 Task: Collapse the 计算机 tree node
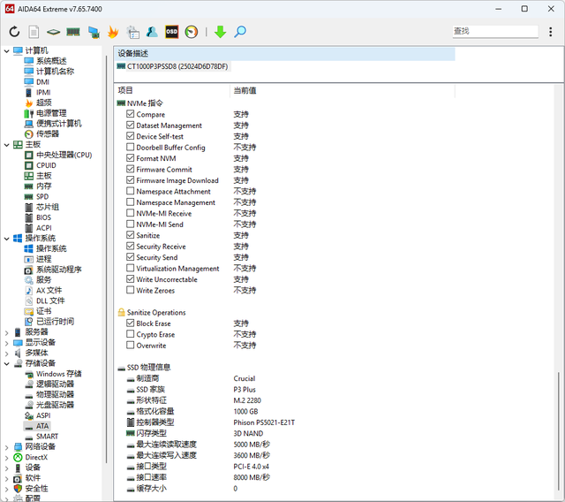pos(6,51)
